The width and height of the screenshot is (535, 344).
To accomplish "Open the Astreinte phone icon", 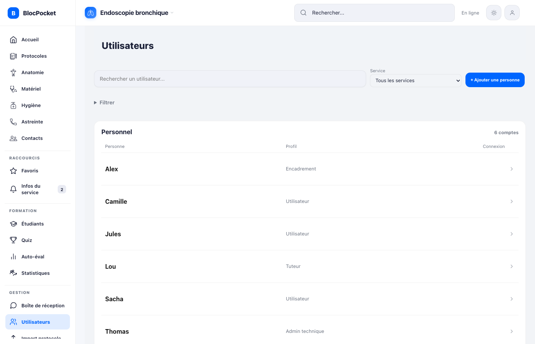I will [13, 122].
